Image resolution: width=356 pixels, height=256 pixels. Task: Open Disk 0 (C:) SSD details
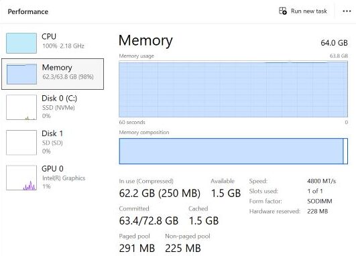53,107
